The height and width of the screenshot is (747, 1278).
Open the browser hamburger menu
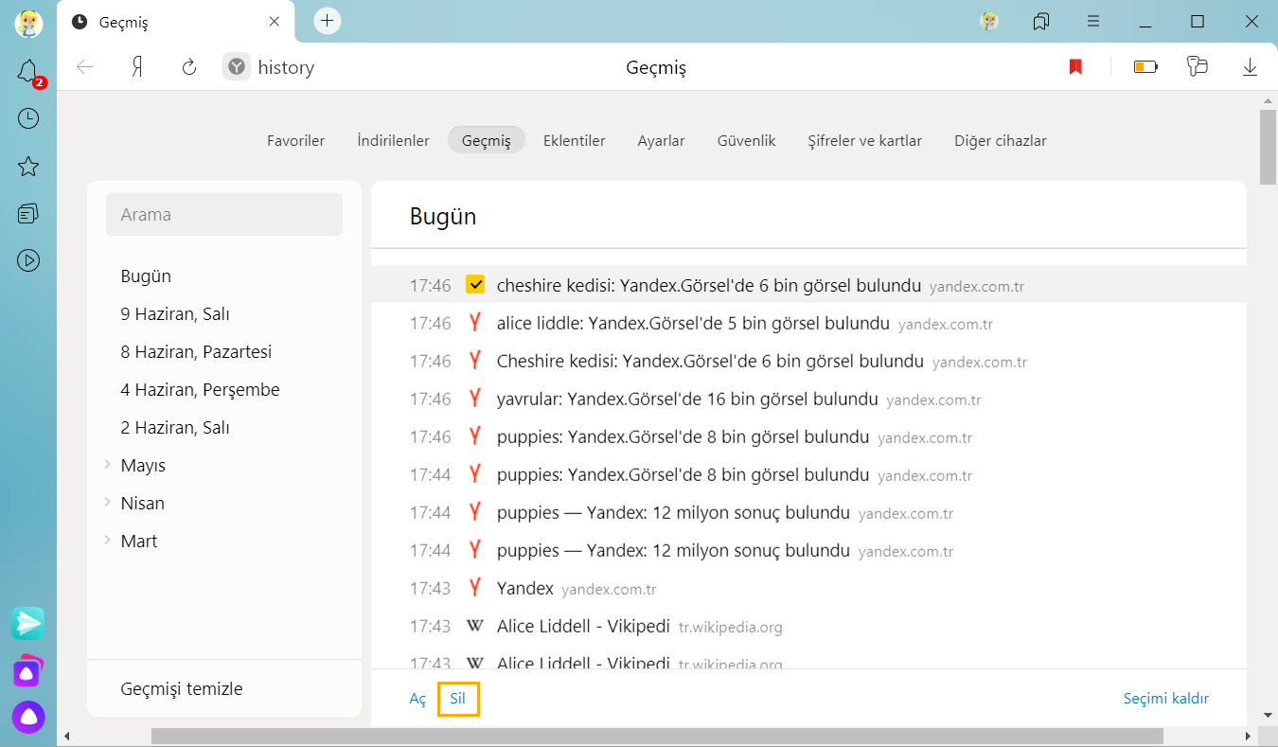pyautogui.click(x=1093, y=21)
